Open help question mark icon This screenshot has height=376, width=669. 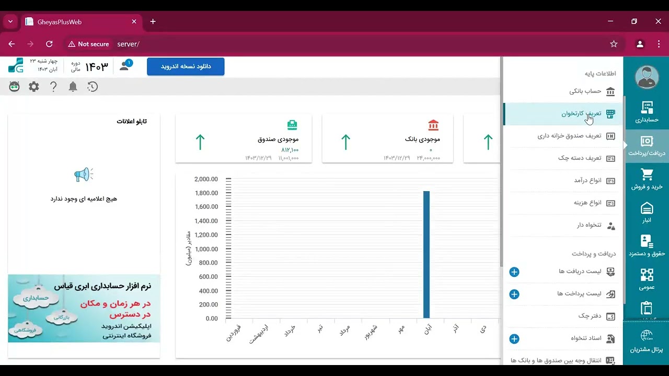53,87
